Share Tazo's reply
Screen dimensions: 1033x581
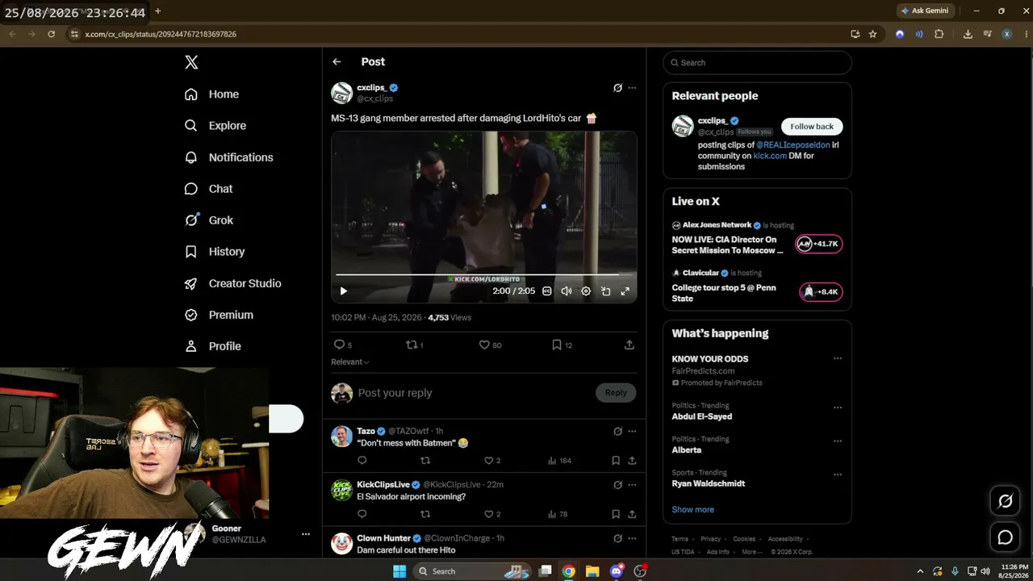coord(632,461)
